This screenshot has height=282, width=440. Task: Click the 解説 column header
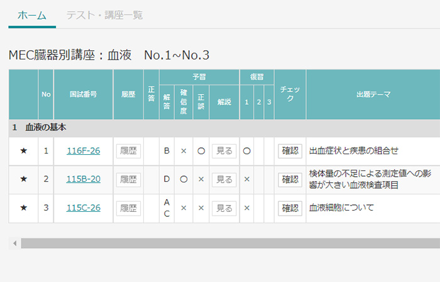tap(224, 102)
